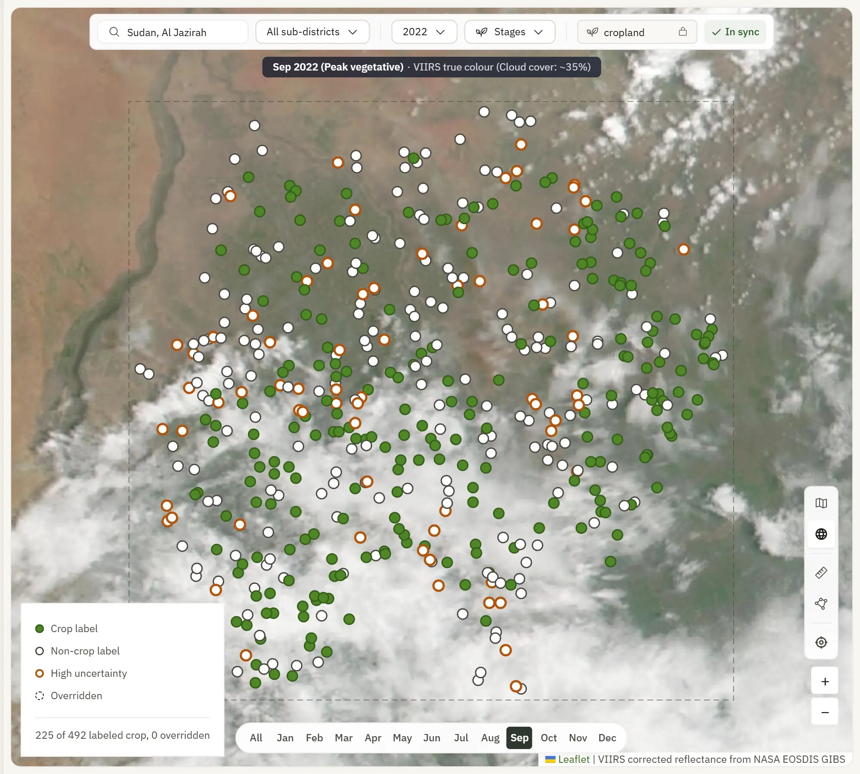Select the Mar month tab
The height and width of the screenshot is (774, 860).
tap(344, 738)
